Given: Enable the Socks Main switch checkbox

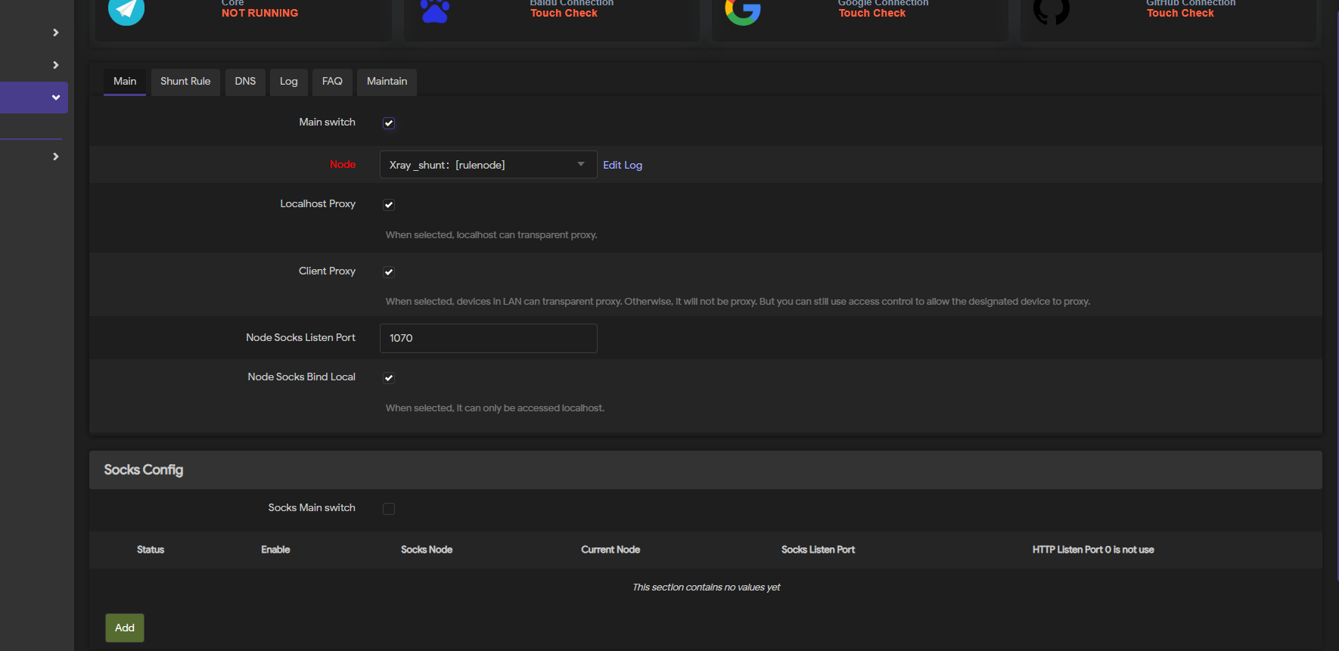Looking at the screenshot, I should pos(389,509).
